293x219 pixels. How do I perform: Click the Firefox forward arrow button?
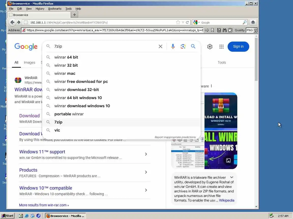[x=19, y=22]
